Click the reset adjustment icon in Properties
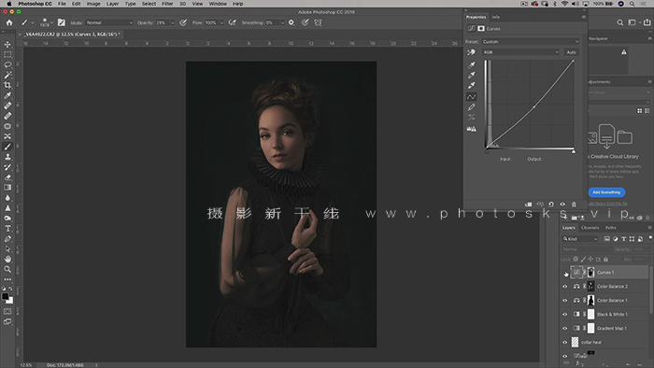Image resolution: width=654 pixels, height=368 pixels. [x=551, y=205]
